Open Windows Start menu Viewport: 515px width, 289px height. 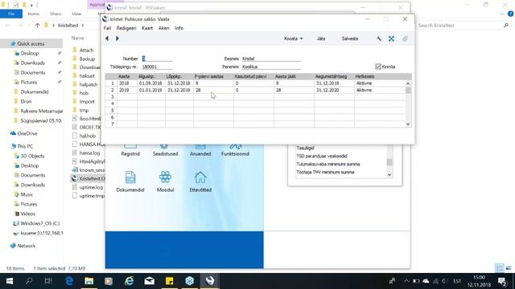pyautogui.click(x=10, y=281)
